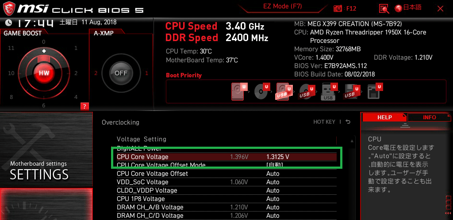Switch to EZ Mode (F7)

tap(283, 6)
